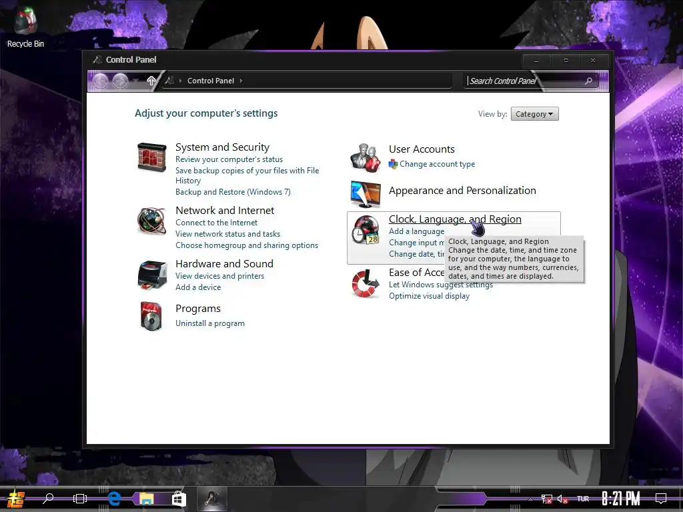Screen dimensions: 683x512
Task: Switch the TUR input language indicator
Action: [583, 499]
